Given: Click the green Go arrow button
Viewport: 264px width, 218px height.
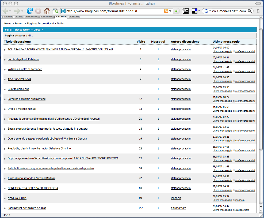Looking at the screenshot, I should pyautogui.click(x=176, y=11).
